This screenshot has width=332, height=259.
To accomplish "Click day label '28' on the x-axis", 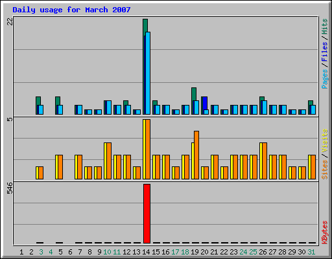I will coord(282,252).
